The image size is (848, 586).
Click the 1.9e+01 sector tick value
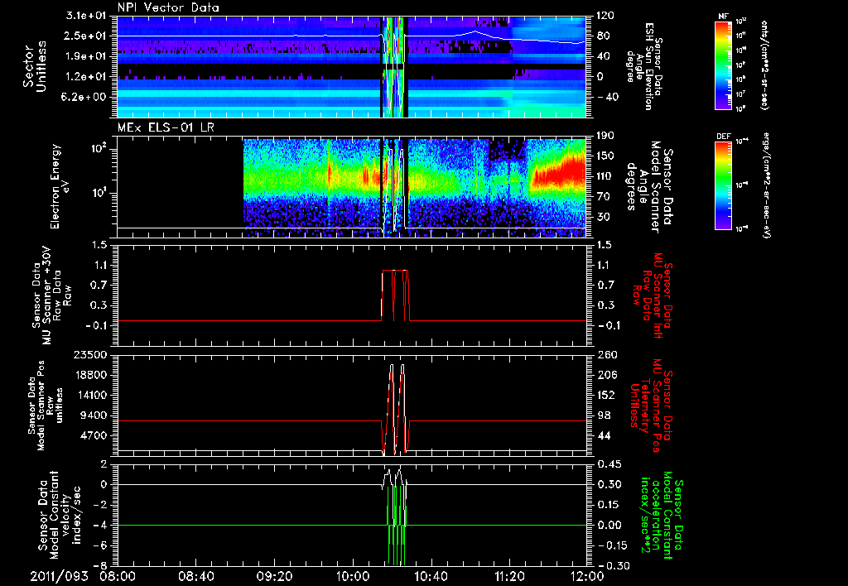(86, 56)
